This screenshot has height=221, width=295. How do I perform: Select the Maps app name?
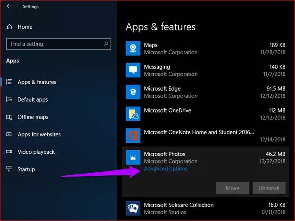pyautogui.click(x=151, y=45)
